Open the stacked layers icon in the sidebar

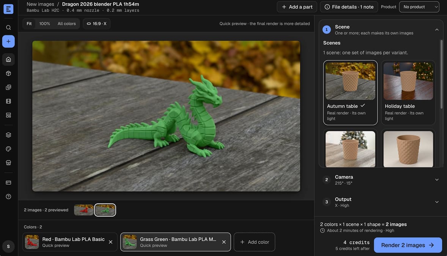(8, 135)
